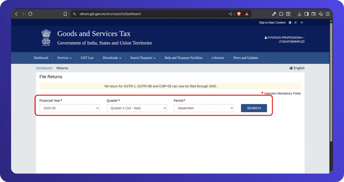Click the GSTIN 27AEAFS6994P1Z0 text
This screenshot has width=344, height=182.
tap(292, 42)
